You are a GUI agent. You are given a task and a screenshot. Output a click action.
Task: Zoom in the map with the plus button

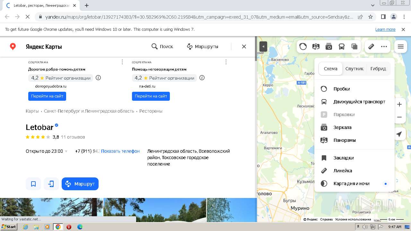click(x=399, y=104)
